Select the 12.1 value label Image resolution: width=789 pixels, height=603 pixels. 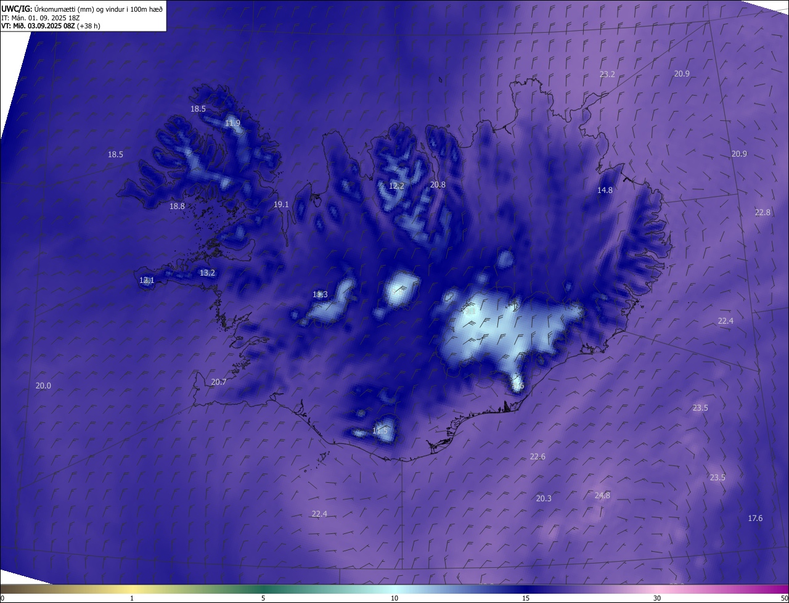click(147, 280)
